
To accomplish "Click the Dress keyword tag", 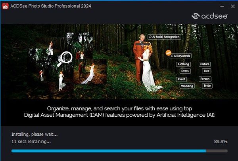I will pyautogui.click(x=185, y=71).
